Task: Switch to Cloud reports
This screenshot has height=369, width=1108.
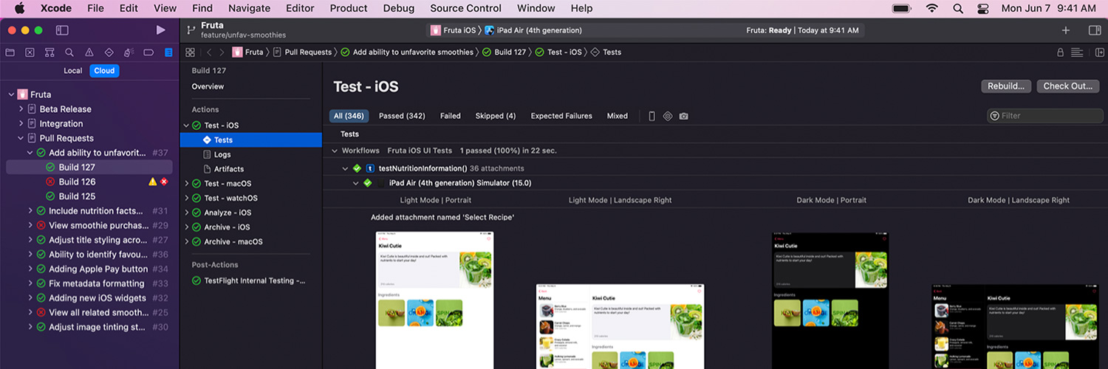Action: [104, 71]
